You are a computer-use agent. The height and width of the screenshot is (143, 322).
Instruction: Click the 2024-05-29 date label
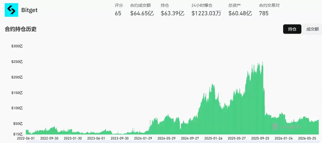tap(166, 138)
